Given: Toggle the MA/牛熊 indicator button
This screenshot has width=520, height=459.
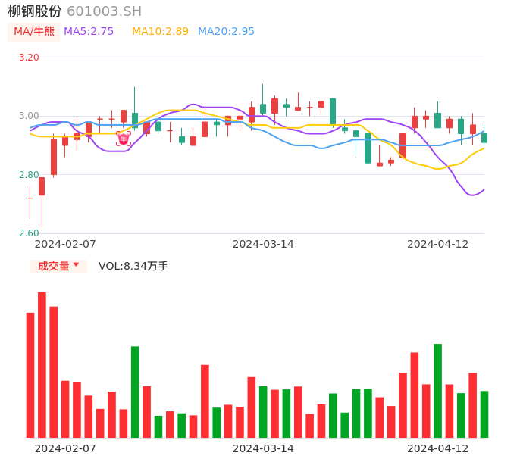Looking at the screenshot, I should (34, 32).
